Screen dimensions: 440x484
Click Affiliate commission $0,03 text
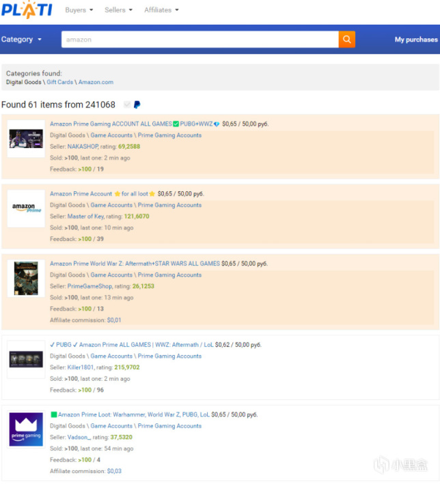(x=85, y=471)
